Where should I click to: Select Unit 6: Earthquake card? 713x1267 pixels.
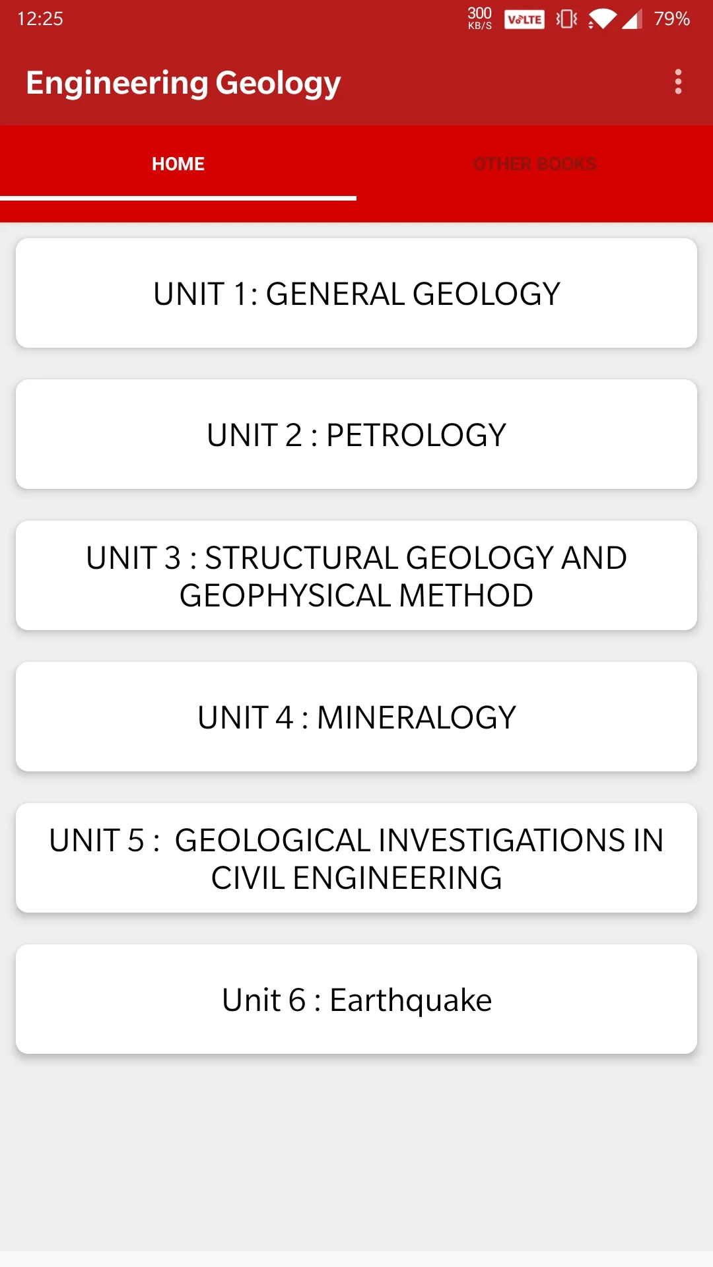pyautogui.click(x=356, y=999)
